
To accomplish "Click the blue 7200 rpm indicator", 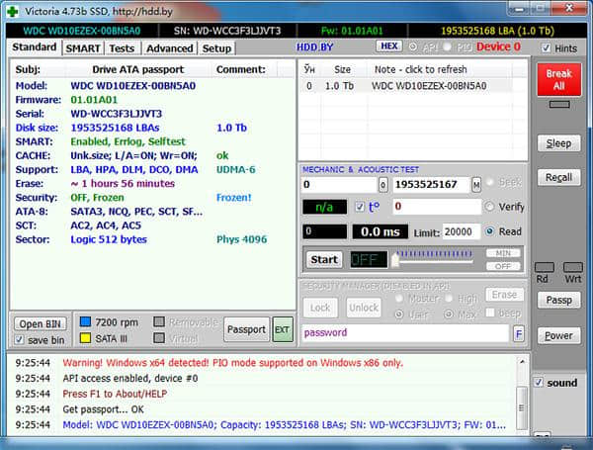I will coord(85,321).
